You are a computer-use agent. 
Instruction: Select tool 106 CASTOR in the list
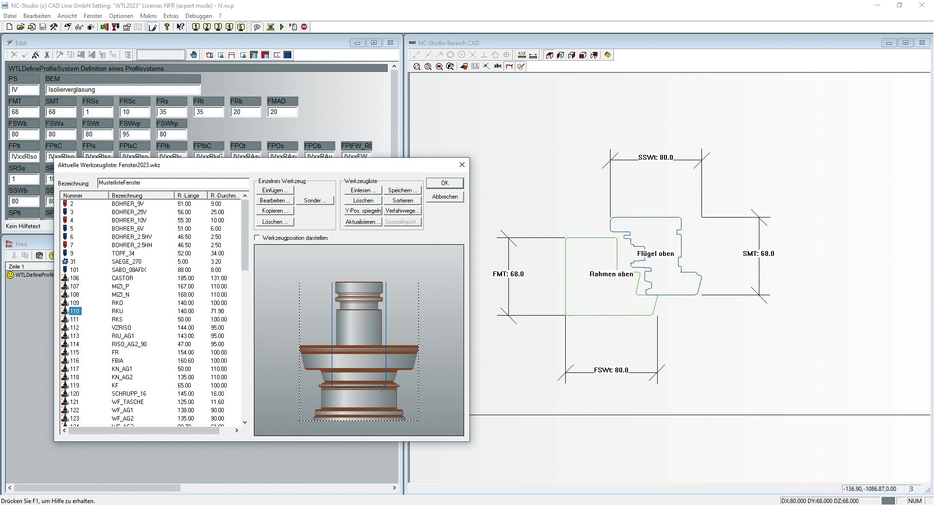tap(122, 278)
